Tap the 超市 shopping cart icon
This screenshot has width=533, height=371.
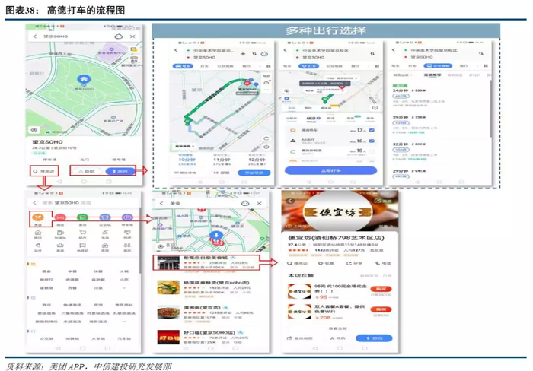(82, 233)
